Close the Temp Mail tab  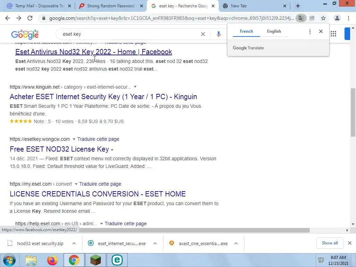[x=70, y=6]
